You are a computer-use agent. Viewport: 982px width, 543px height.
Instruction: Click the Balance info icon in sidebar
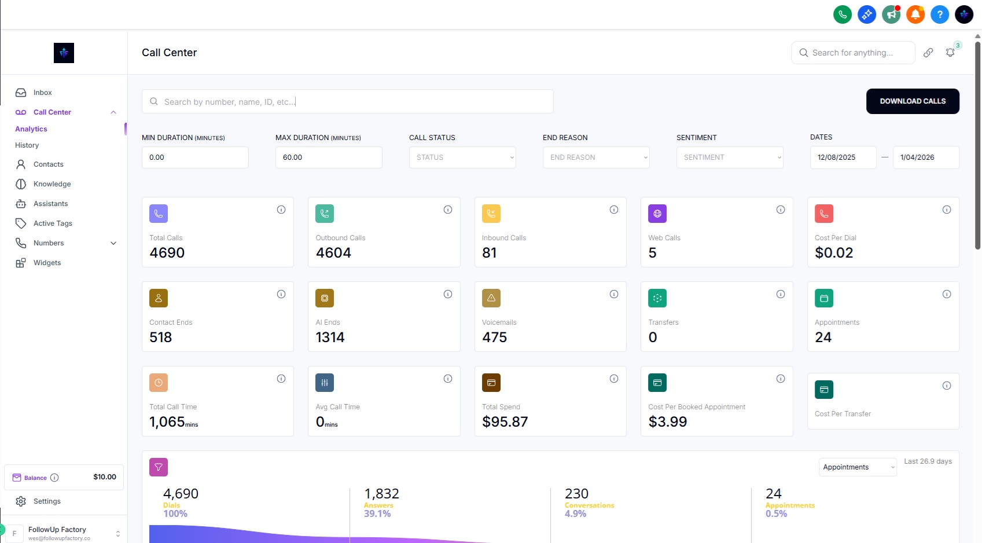pos(54,478)
